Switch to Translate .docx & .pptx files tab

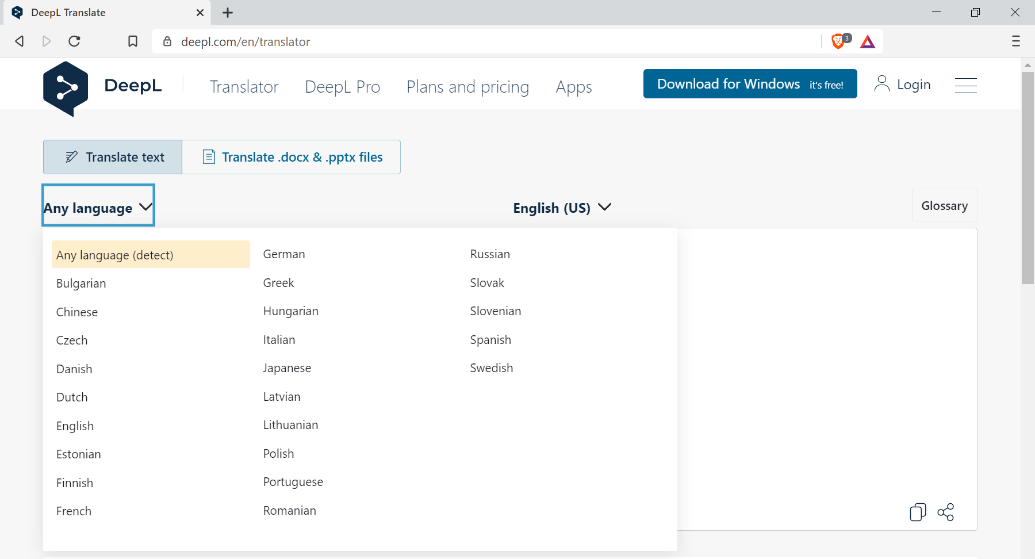point(292,157)
